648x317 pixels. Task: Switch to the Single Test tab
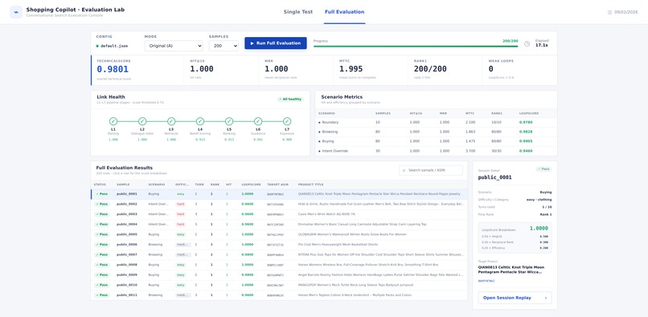pos(298,12)
